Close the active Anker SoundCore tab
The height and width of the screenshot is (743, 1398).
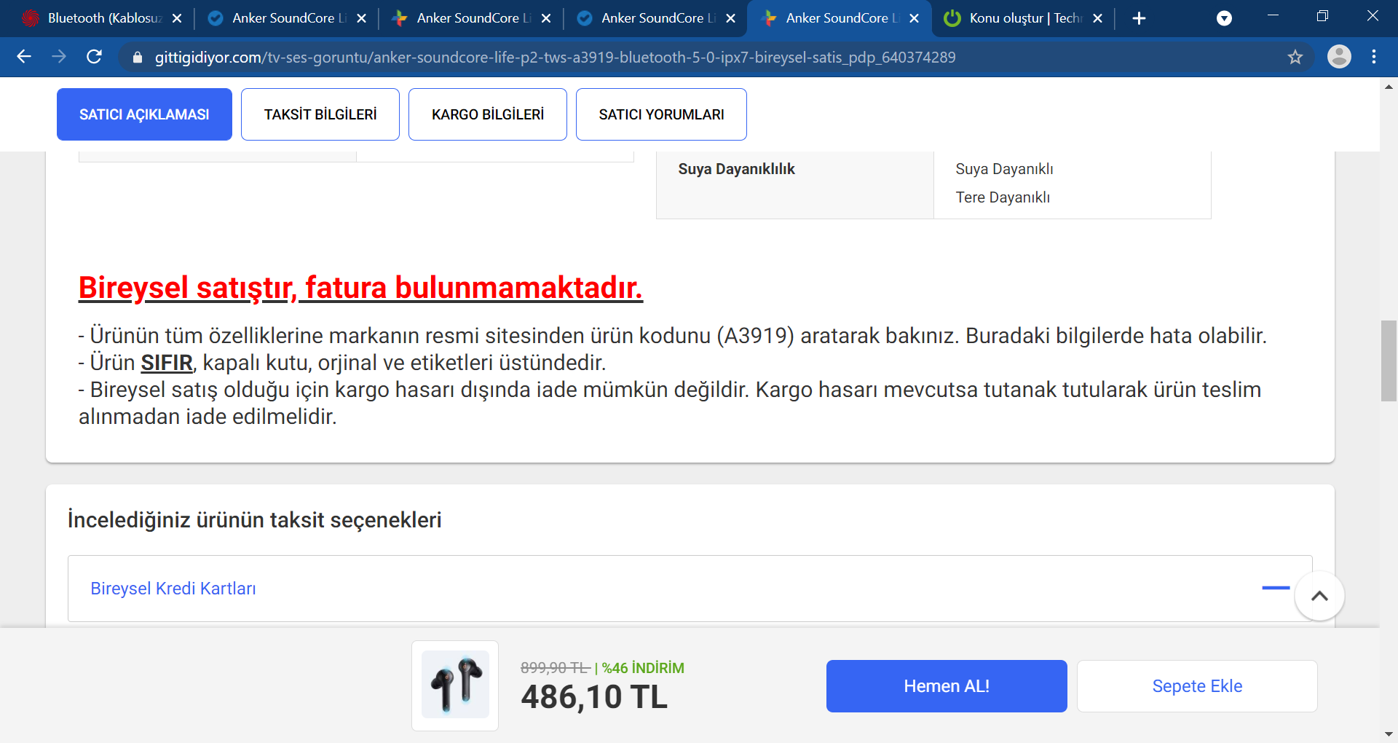point(915,18)
